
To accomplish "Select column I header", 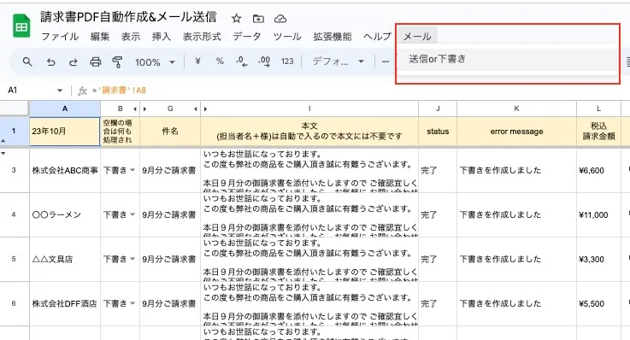I will pos(309,108).
